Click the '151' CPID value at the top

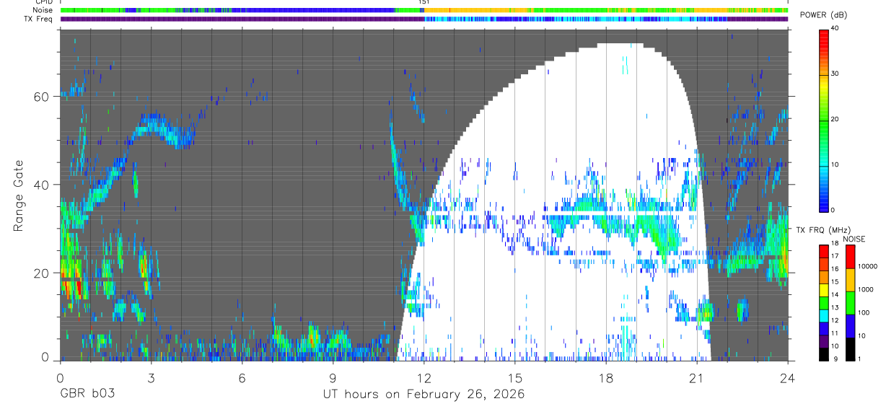(x=424, y=3)
